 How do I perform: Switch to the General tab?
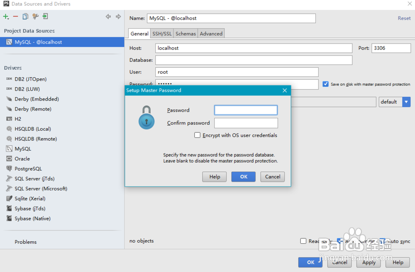[x=139, y=34]
